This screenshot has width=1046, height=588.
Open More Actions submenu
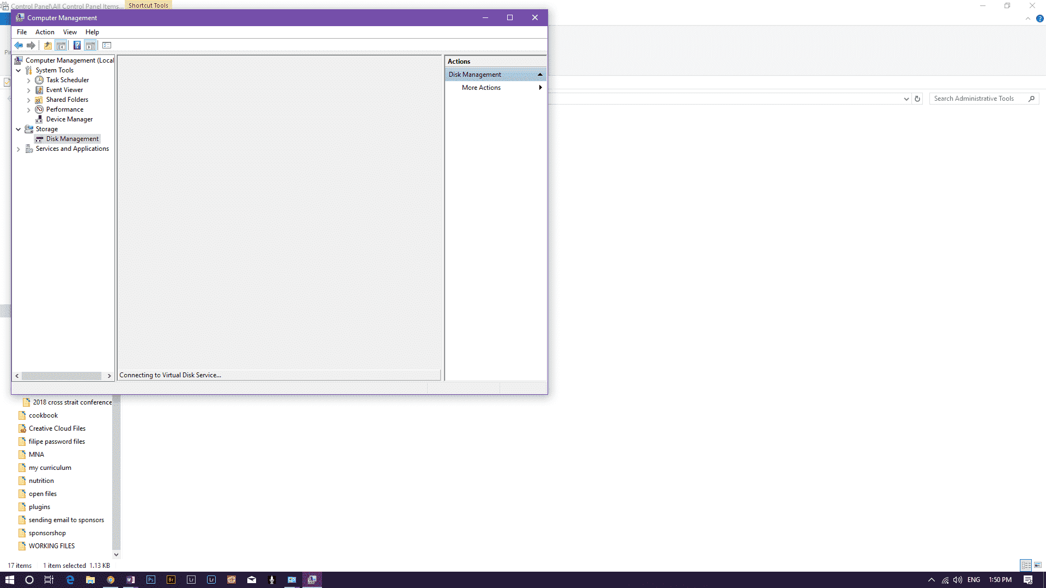pos(495,88)
